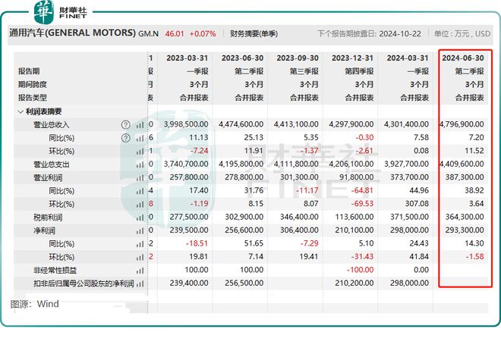Click the chart icon in the 营业总收入 row
Image resolution: width=501 pixels, height=338 pixels.
(x=140, y=125)
